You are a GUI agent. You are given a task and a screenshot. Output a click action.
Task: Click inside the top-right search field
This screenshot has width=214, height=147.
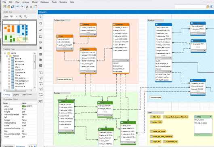click(x=190, y=6)
